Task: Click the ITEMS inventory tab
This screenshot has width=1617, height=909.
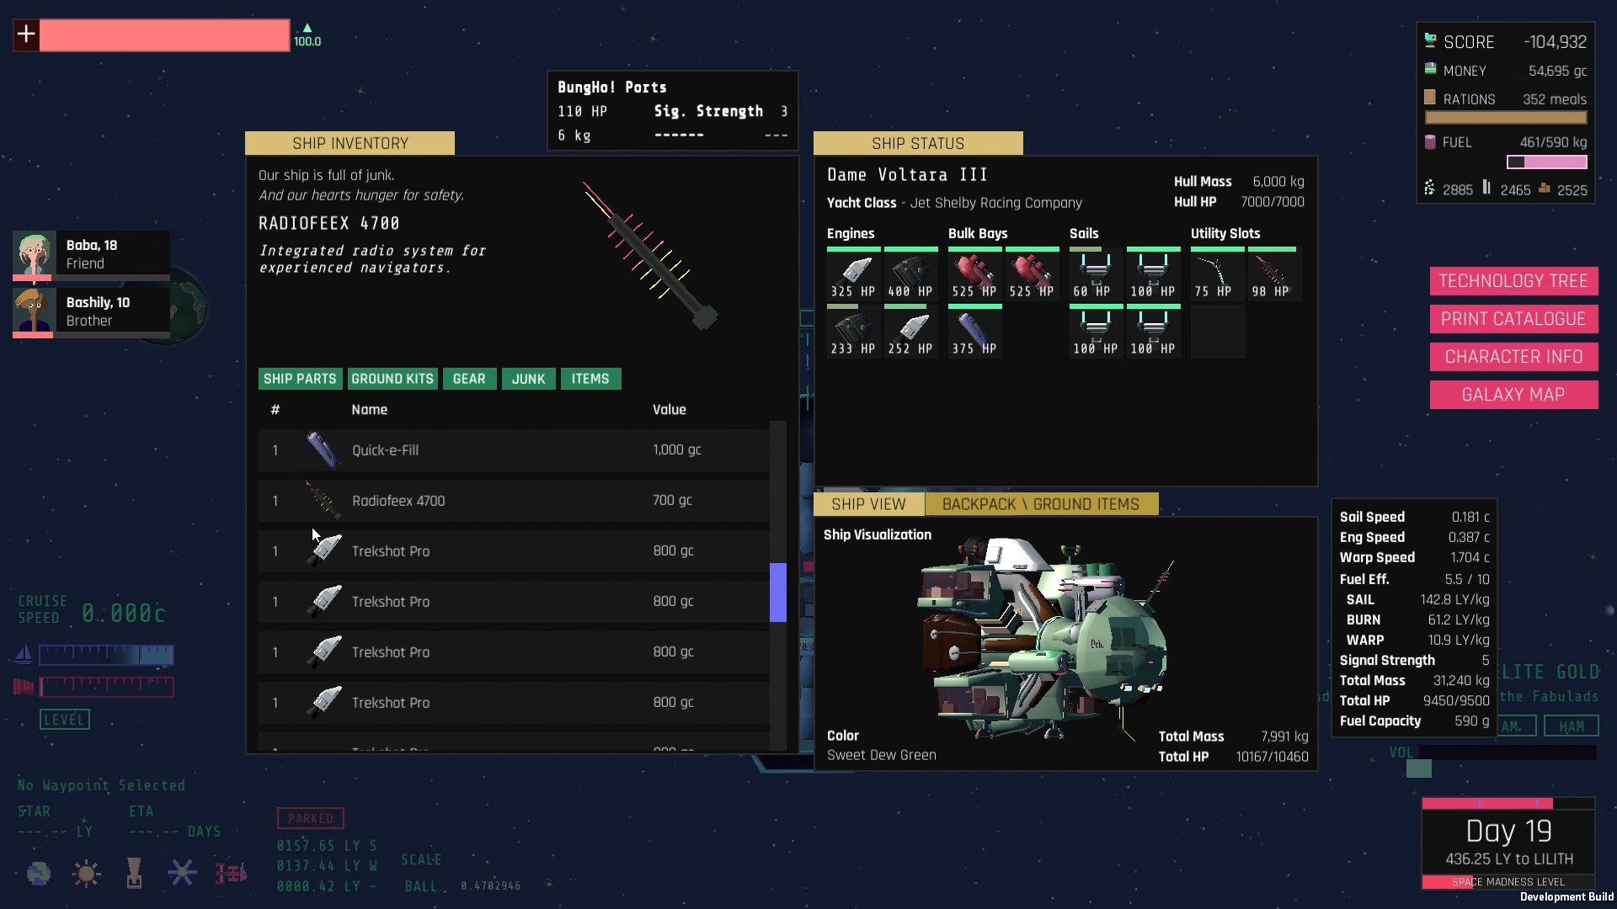Action: (x=590, y=379)
